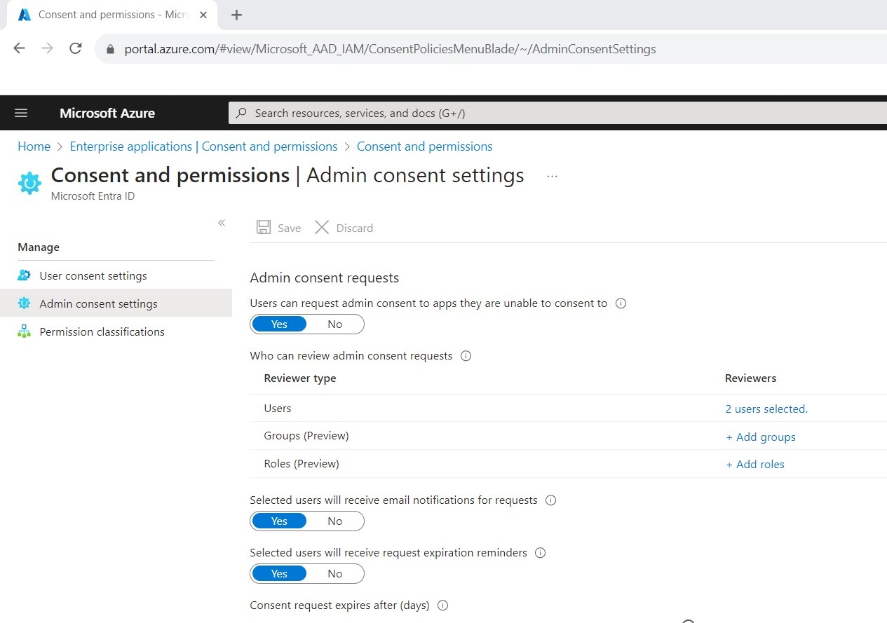887x623 pixels.
Task: Set email notifications for requests to No
Action: pos(335,521)
